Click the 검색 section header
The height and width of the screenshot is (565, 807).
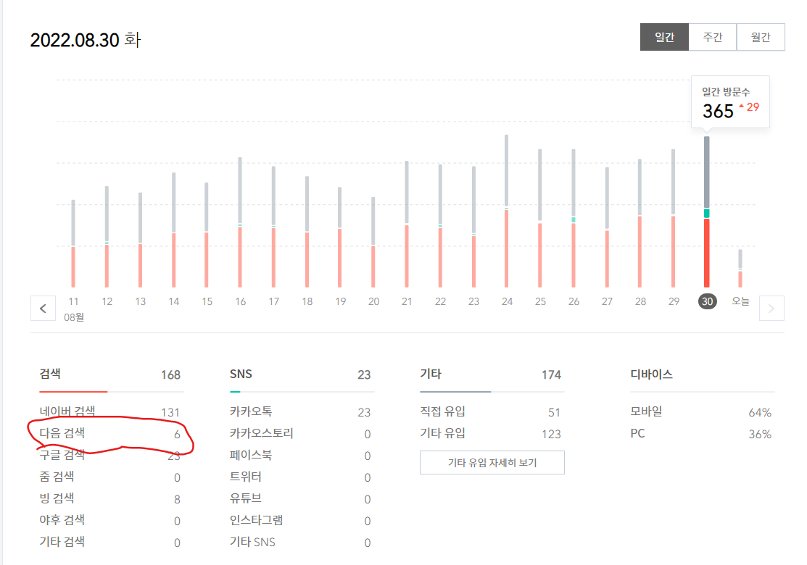51,374
